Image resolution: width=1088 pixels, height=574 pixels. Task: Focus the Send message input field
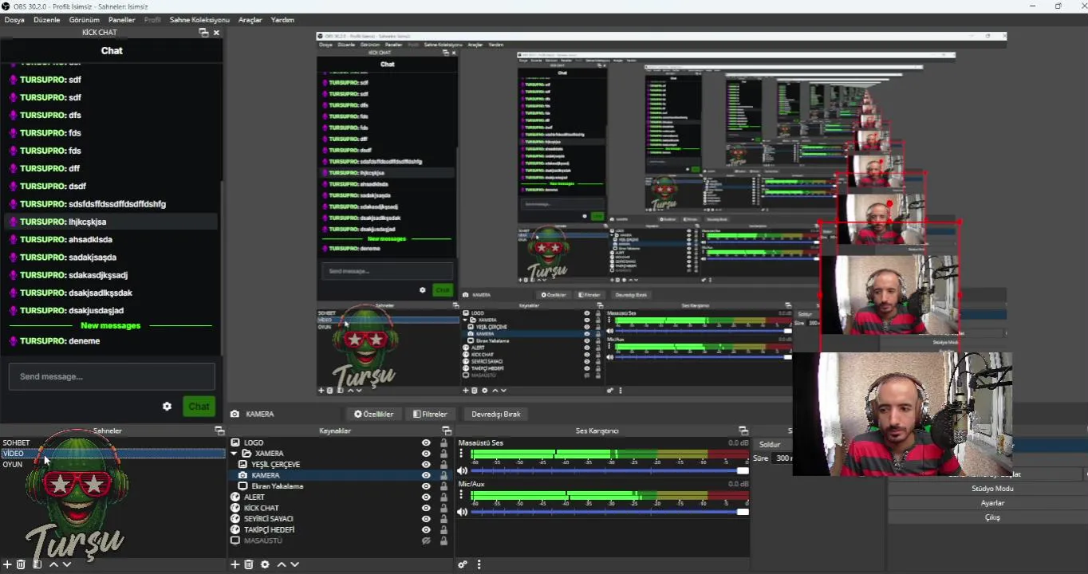[x=112, y=376]
